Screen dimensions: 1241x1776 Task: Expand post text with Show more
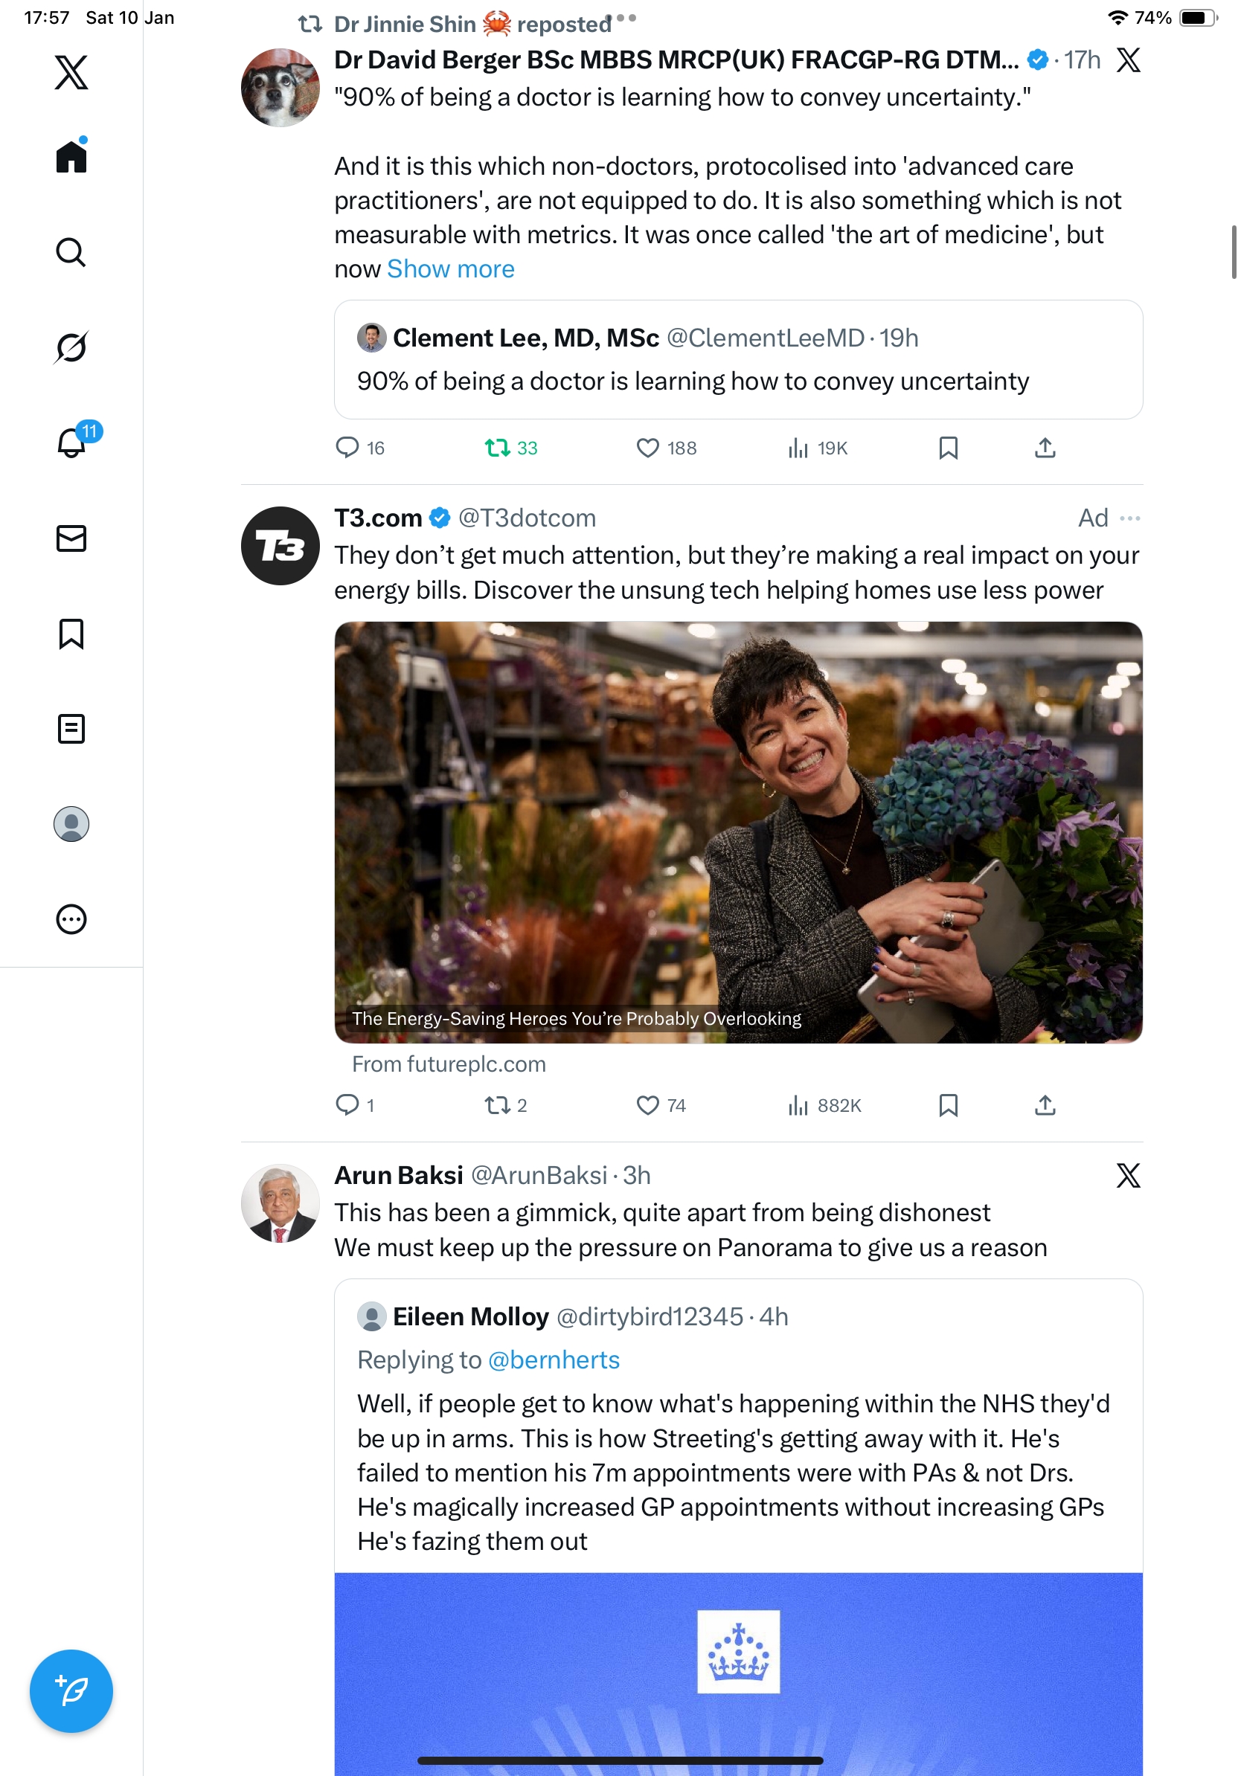click(x=450, y=269)
